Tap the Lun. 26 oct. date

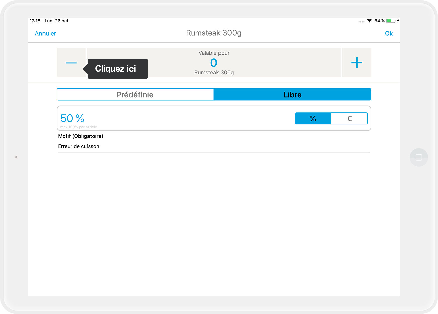(x=57, y=21)
